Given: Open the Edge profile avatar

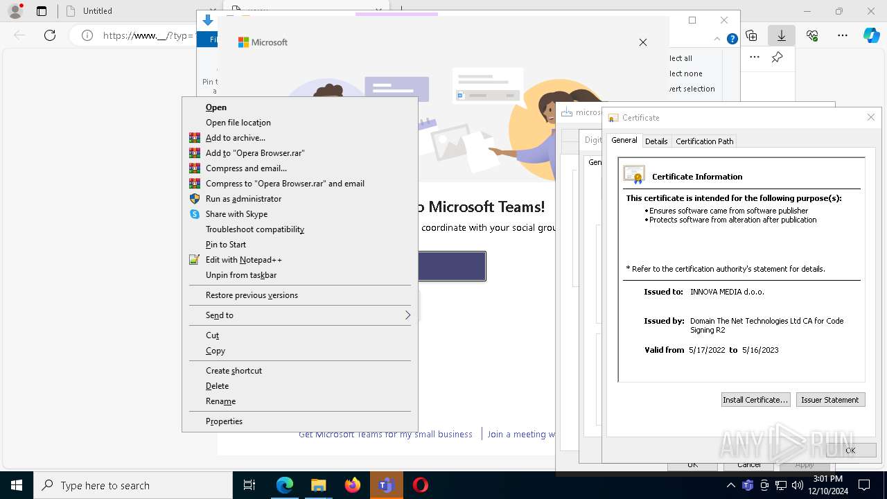Looking at the screenshot, I should (x=15, y=11).
